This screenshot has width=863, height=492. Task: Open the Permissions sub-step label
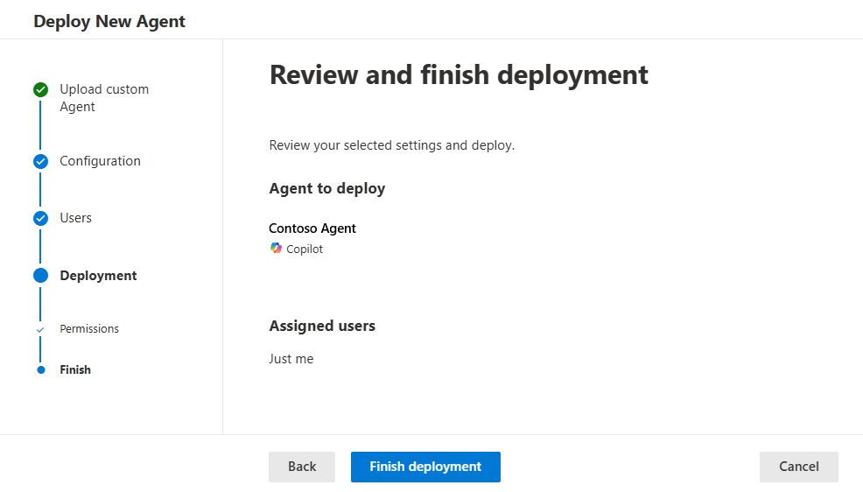pos(89,329)
